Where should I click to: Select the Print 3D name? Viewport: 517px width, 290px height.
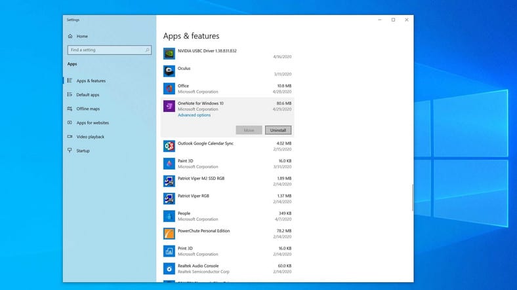pyautogui.click(x=185, y=248)
